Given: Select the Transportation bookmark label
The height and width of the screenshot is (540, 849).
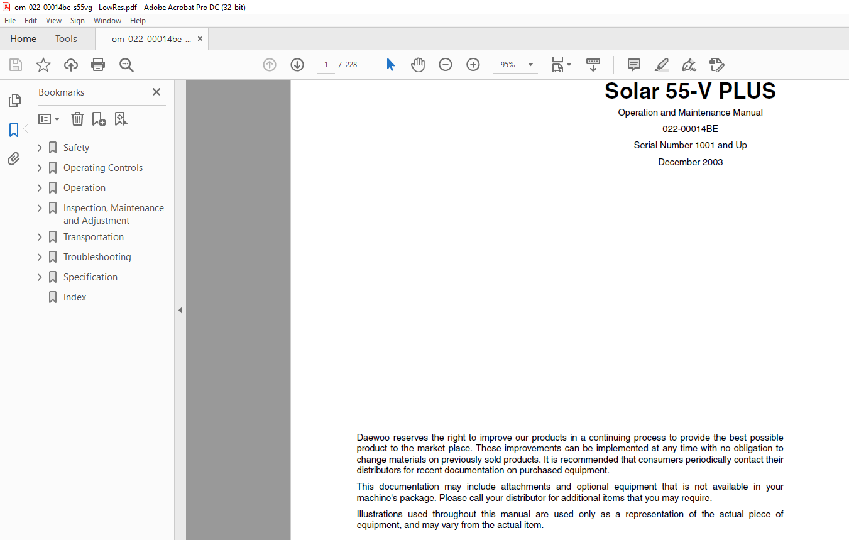Looking at the screenshot, I should pos(93,237).
